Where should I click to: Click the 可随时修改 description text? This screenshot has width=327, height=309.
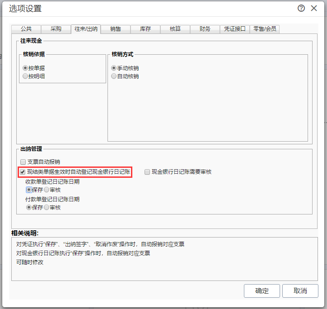[30, 262]
